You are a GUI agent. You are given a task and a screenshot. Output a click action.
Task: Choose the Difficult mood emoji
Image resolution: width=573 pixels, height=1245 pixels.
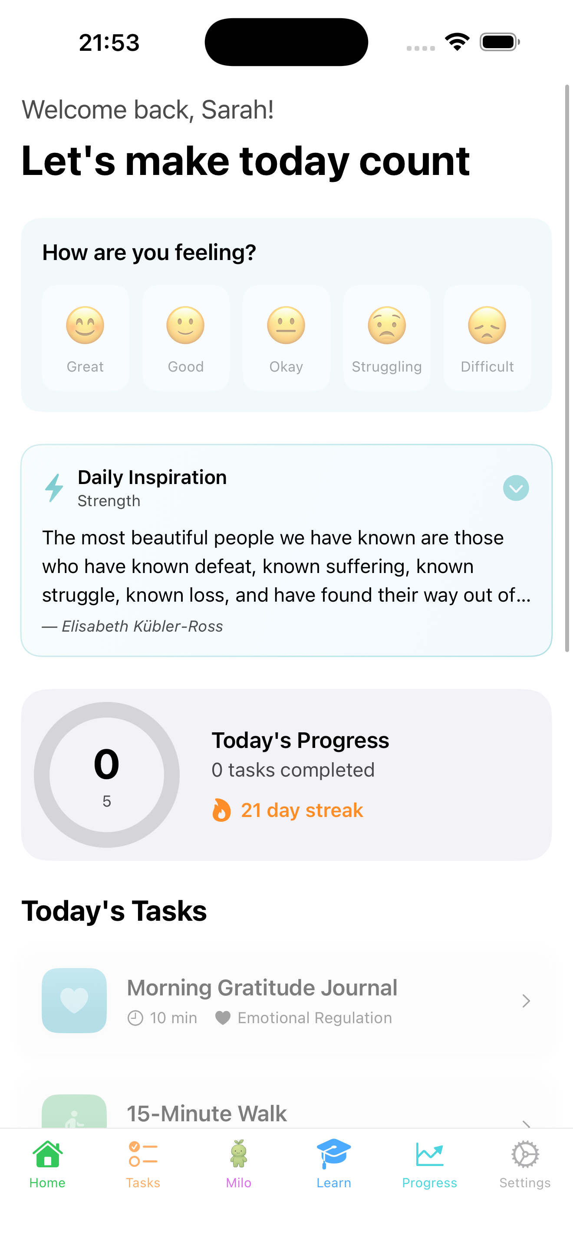tap(487, 325)
